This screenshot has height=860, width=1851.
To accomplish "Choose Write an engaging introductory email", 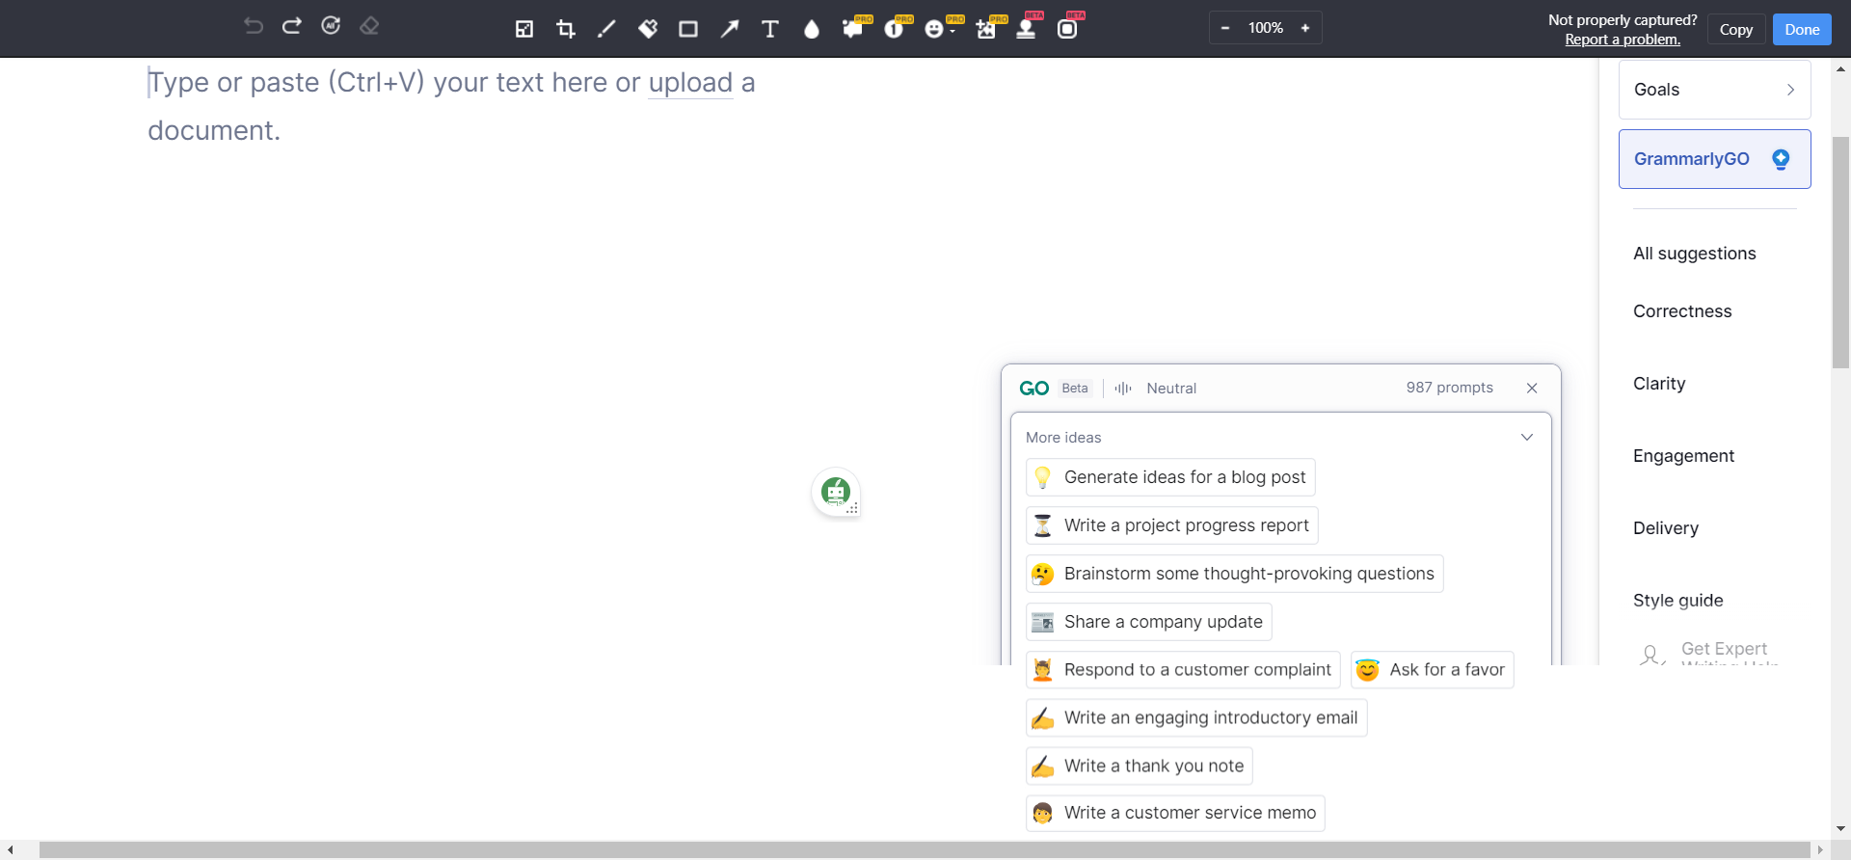I will point(1196,718).
